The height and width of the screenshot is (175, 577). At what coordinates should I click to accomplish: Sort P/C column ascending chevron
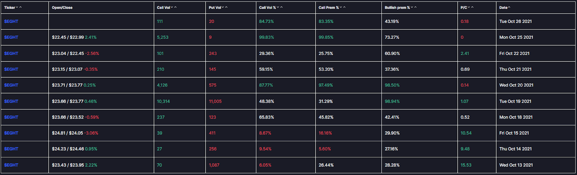point(472,8)
